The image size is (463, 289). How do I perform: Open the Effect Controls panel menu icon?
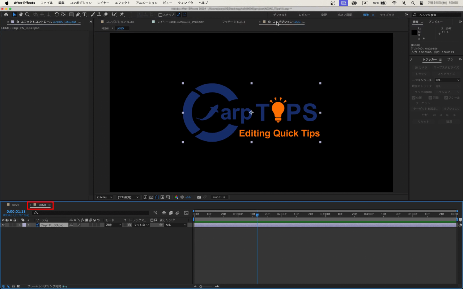point(80,22)
